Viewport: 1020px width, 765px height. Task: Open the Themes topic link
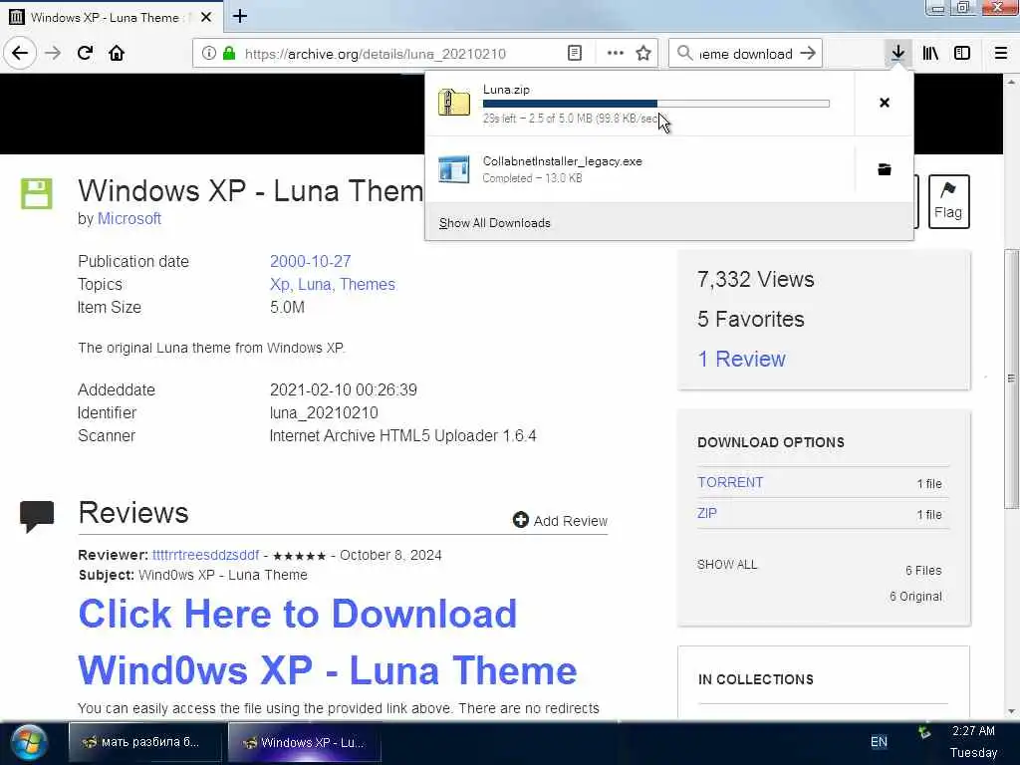click(x=367, y=284)
